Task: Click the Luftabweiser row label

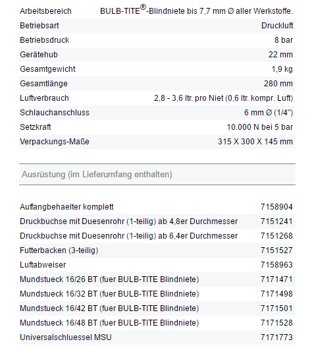Action: point(43,265)
